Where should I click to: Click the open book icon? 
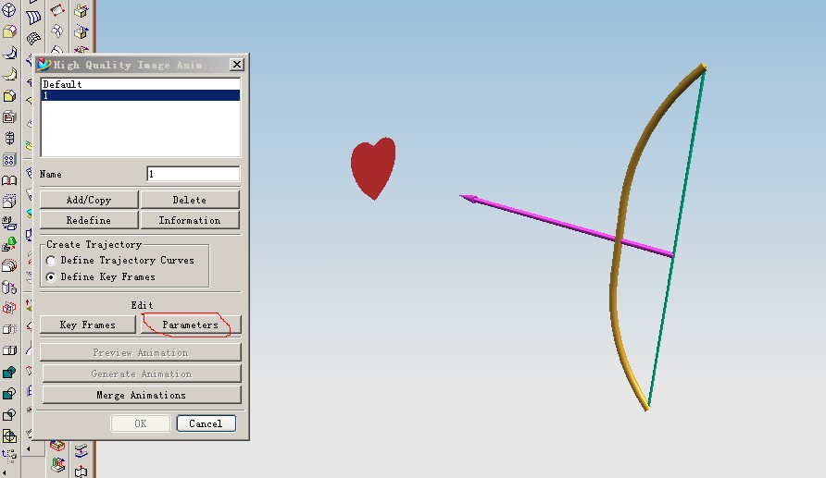(x=9, y=180)
